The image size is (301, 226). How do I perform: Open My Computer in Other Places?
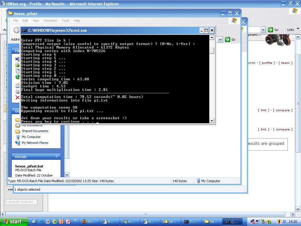[x=31, y=137]
